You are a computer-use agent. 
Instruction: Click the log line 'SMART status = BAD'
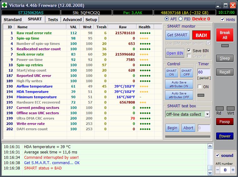point(43,168)
